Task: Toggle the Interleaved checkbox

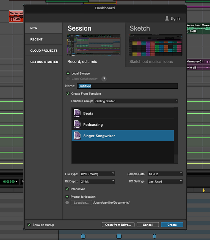Action: tap(67, 189)
